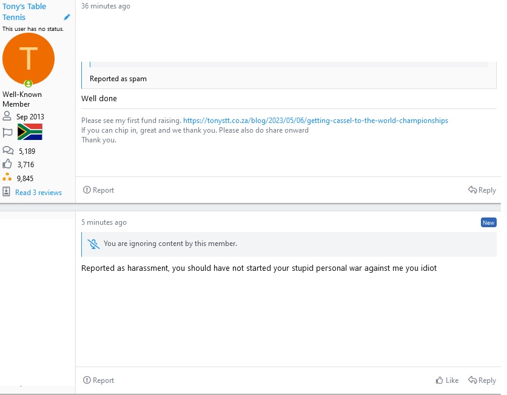Click the 36 minutes ago timestamp
This screenshot has height=395, width=507.
click(106, 6)
